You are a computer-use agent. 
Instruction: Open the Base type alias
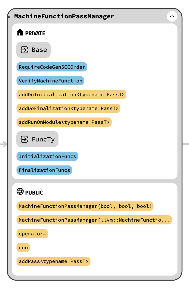(39, 50)
